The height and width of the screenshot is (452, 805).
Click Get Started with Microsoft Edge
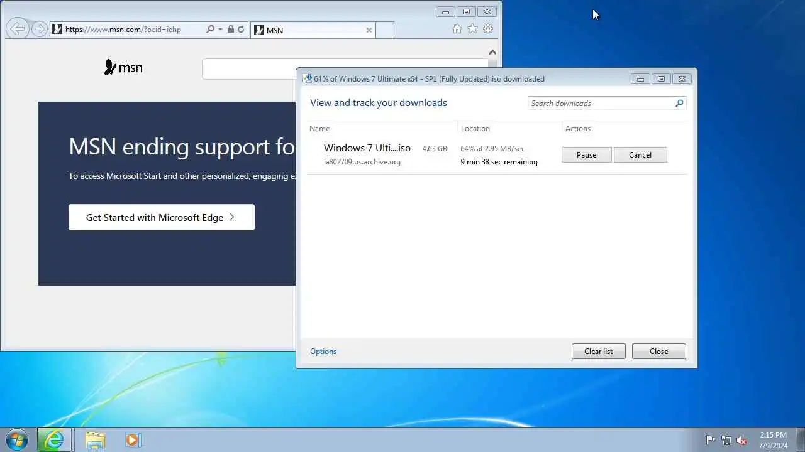coord(162,217)
